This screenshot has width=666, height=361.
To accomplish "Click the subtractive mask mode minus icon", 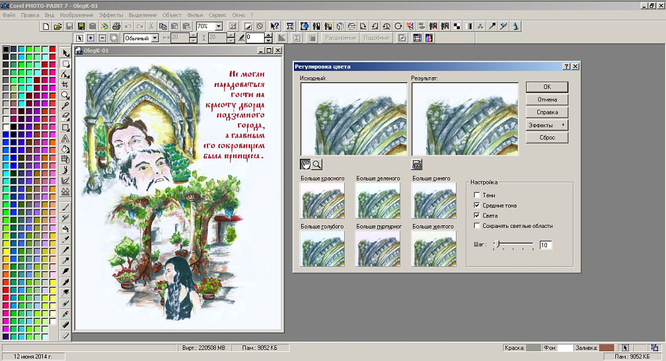I will tap(102, 38).
